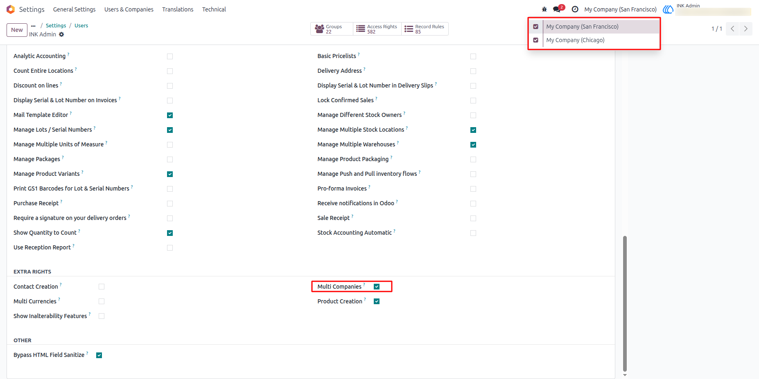Open the Technical menu

pos(214,9)
